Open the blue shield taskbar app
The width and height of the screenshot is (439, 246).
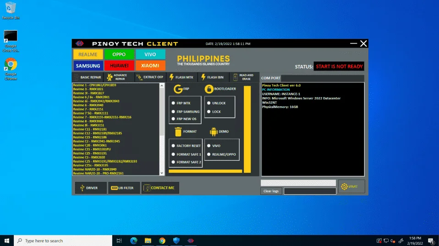176,241
